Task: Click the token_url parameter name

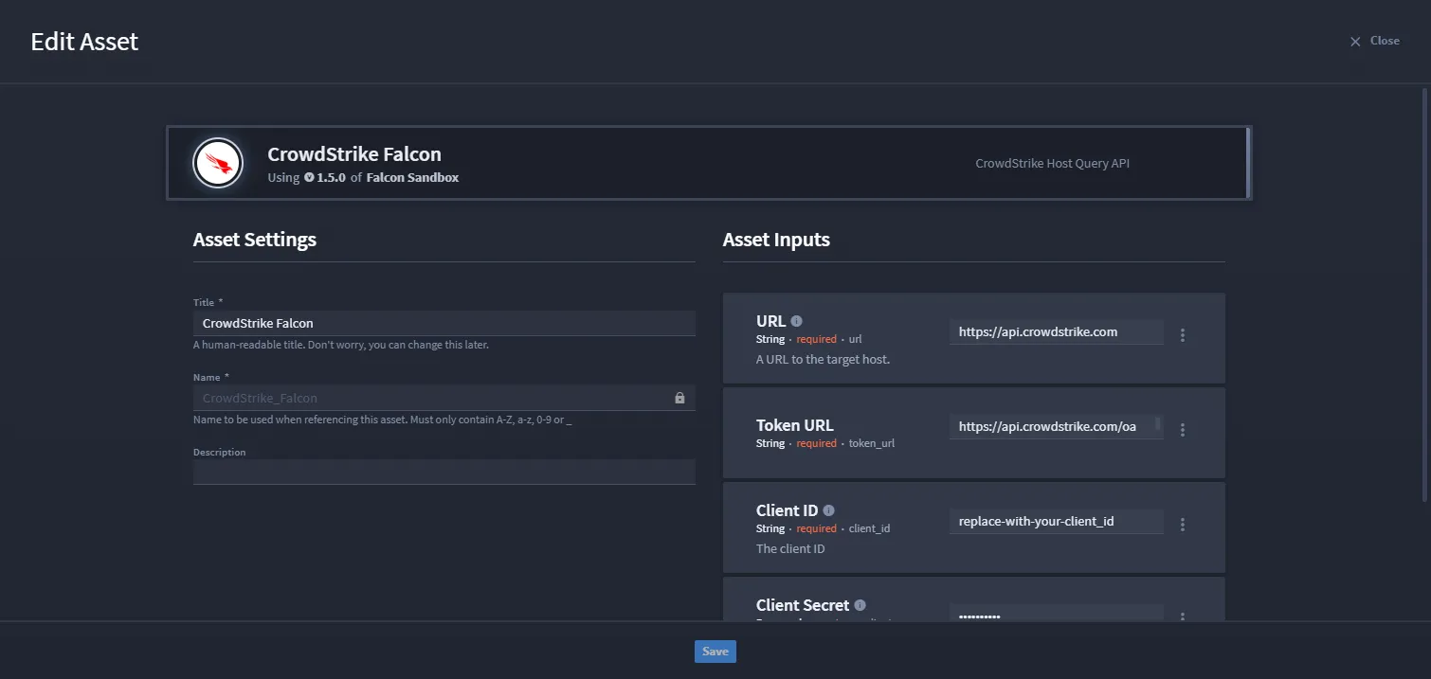Action: (872, 443)
